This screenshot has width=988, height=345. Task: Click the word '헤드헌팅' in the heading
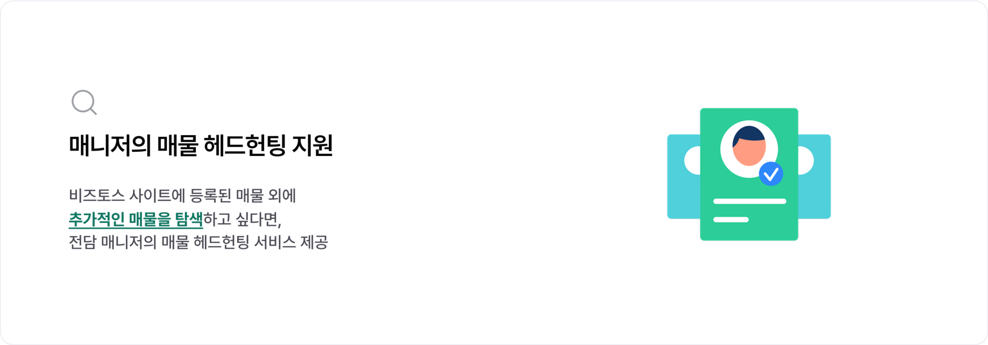245,145
